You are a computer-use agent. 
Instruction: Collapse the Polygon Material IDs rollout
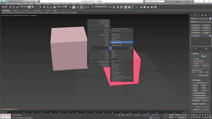[199, 104]
